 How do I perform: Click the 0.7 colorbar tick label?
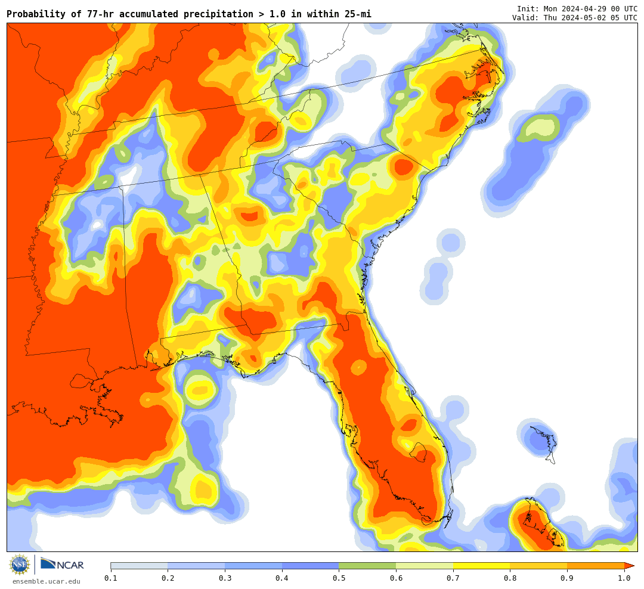(x=453, y=578)
